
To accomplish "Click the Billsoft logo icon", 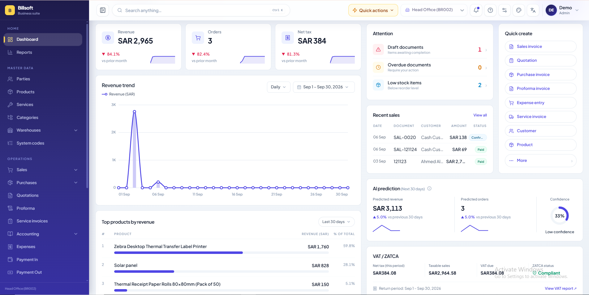I will point(10,10).
